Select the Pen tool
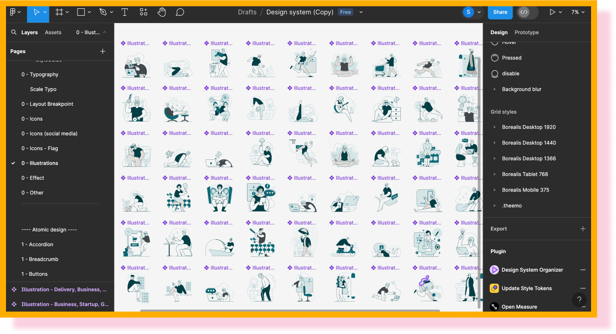Image resolution: width=616 pixels, height=334 pixels. pos(103,12)
